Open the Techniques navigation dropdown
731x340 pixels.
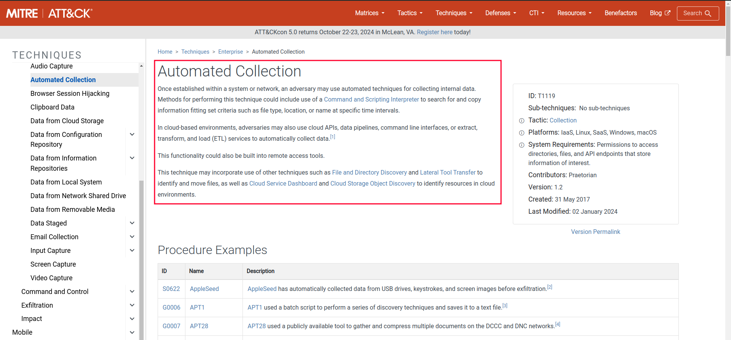pos(453,13)
